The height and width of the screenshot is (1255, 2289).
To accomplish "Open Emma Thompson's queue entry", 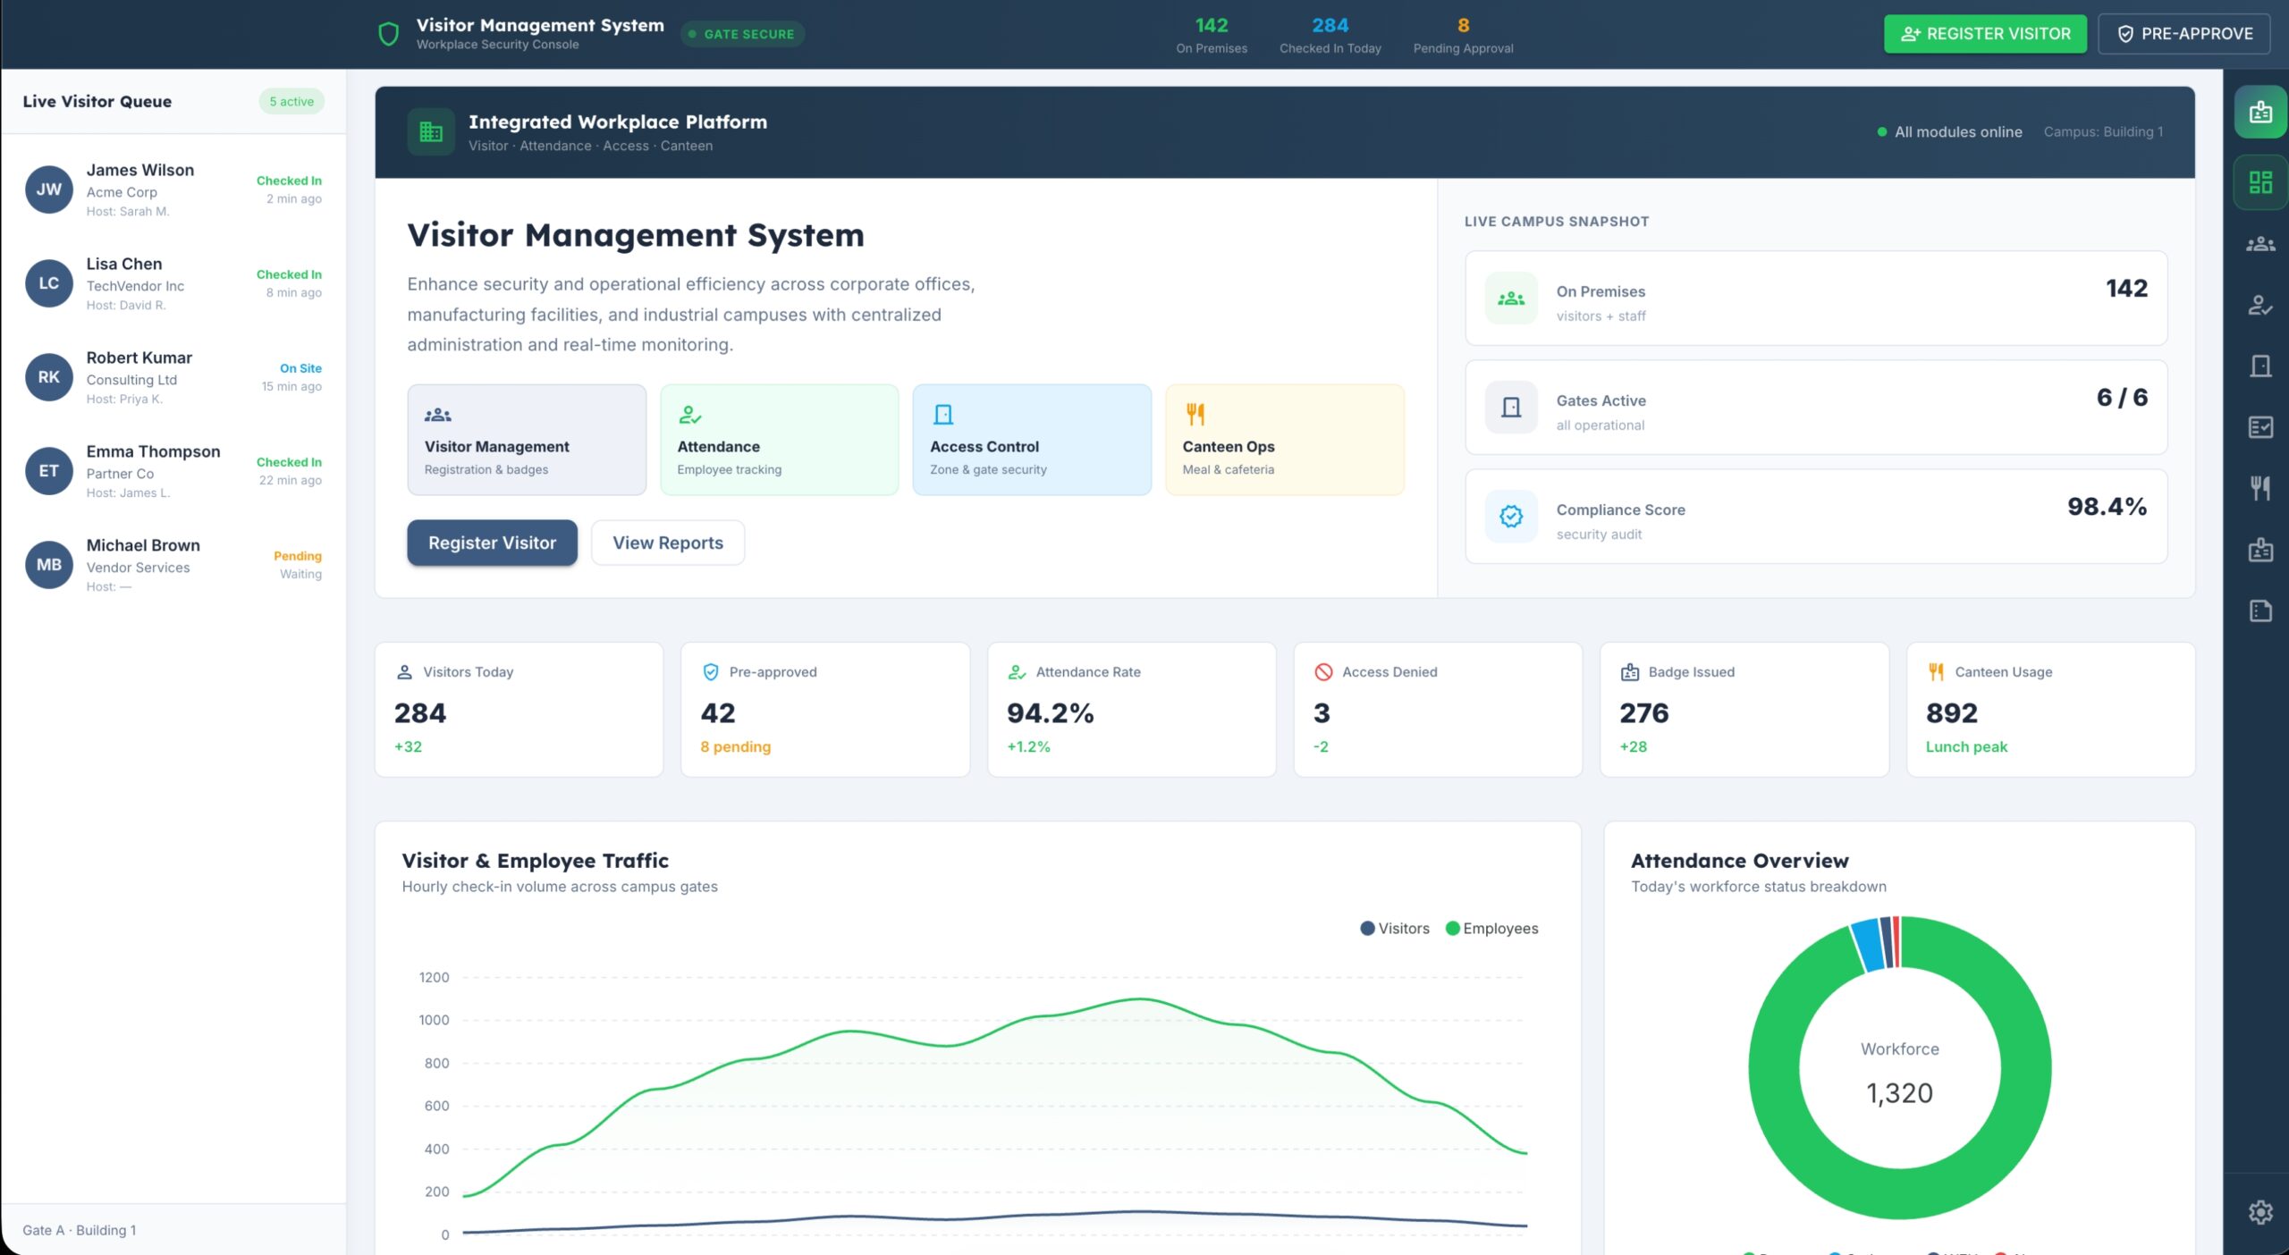I will [x=173, y=471].
